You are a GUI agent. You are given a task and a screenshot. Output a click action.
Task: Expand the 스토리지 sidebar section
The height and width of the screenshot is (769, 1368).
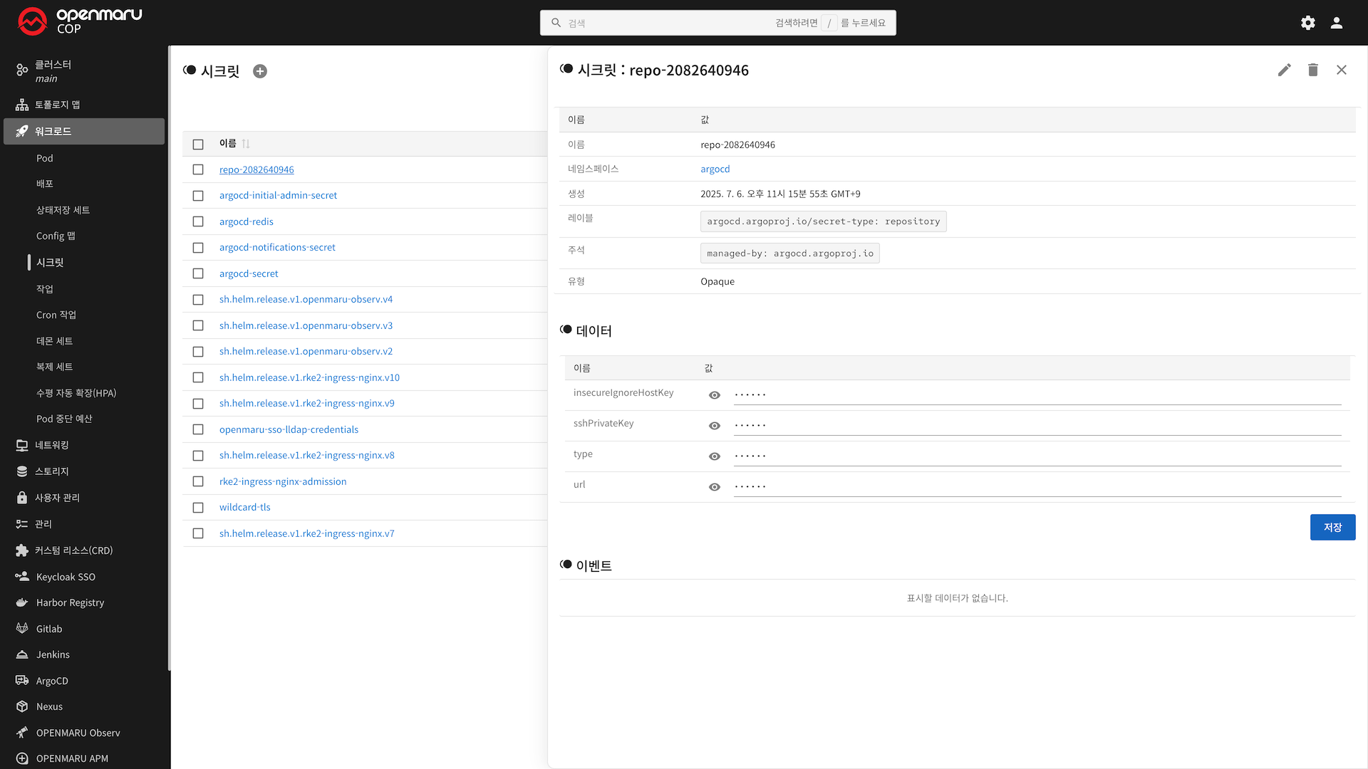click(52, 471)
